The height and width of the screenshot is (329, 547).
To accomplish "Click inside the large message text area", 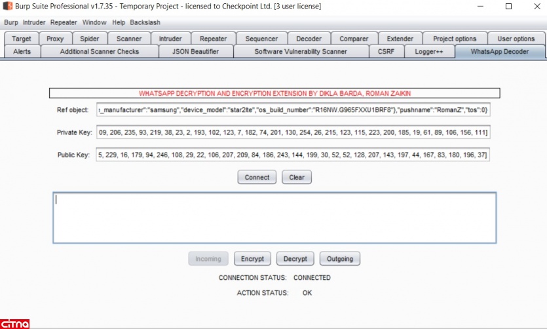I will [274, 218].
